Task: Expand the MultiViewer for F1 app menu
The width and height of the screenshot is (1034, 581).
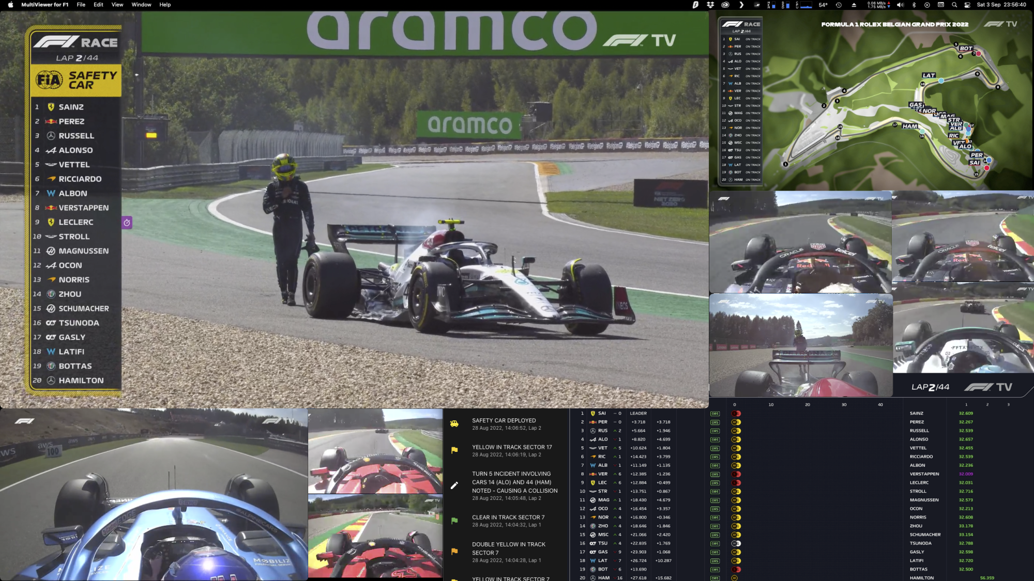Action: (x=45, y=5)
